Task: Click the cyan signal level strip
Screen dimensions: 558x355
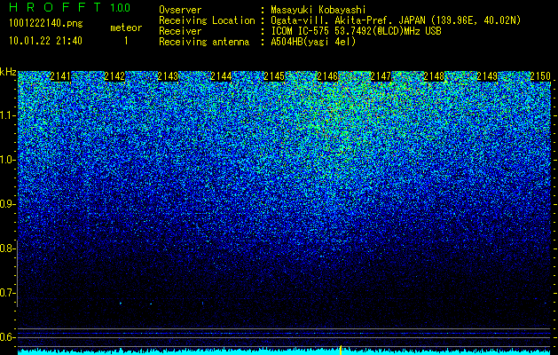Action: coord(284,351)
